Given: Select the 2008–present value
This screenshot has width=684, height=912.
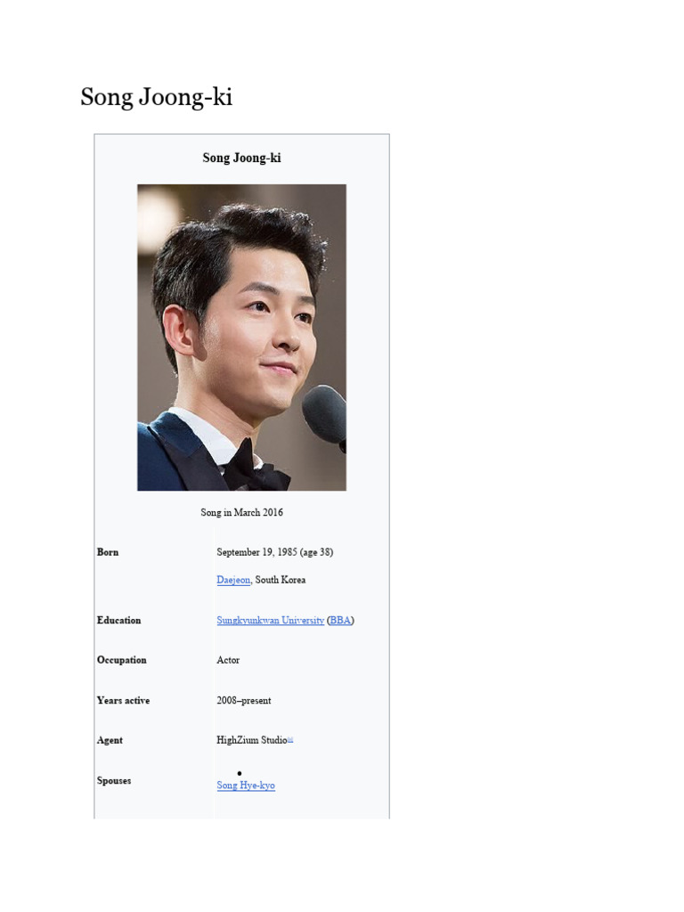Looking at the screenshot, I should point(244,700).
